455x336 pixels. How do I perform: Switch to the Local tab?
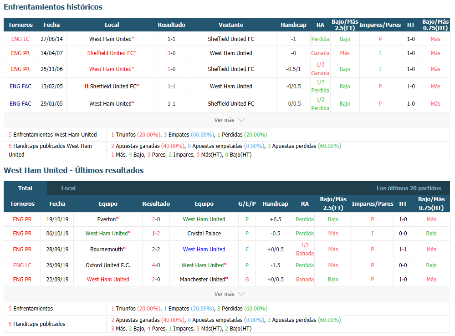click(68, 188)
